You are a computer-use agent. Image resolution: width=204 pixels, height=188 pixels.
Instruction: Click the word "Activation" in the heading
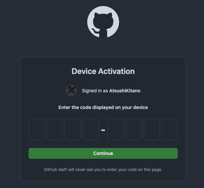coord(116,71)
